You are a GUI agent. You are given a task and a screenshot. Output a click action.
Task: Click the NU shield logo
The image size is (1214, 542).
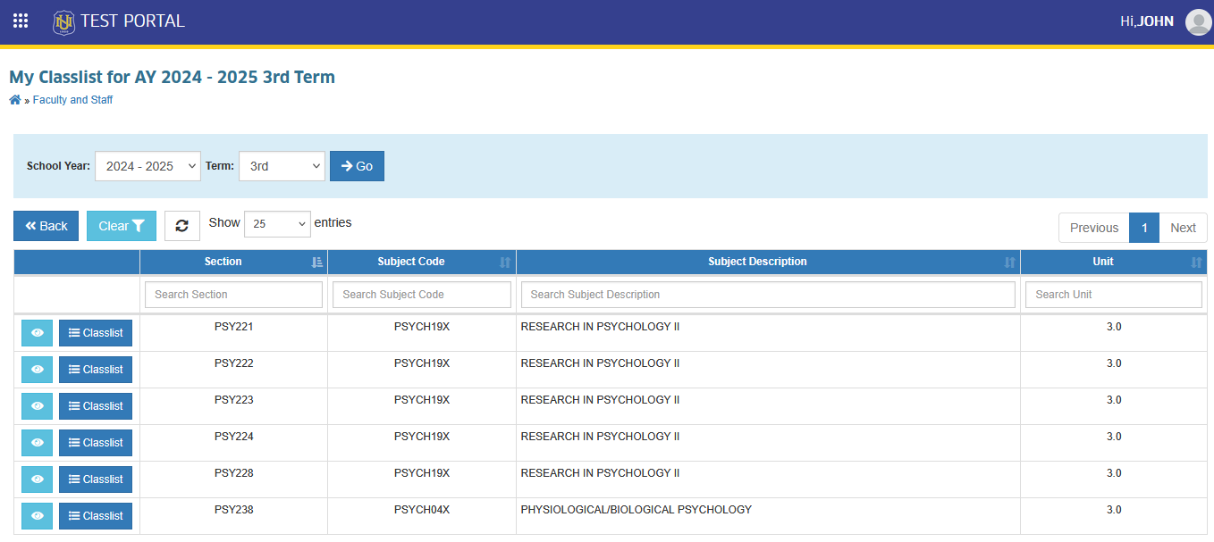(x=63, y=22)
